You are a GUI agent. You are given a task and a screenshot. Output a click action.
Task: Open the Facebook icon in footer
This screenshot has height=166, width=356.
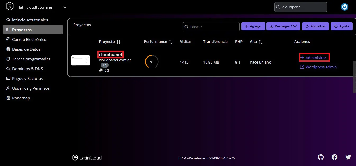(334, 157)
